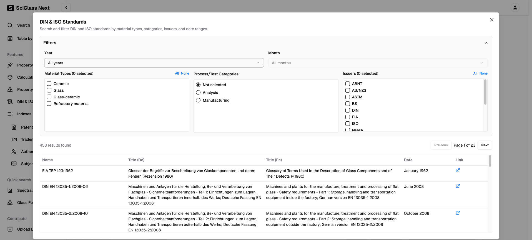Click the Calculator cube icon in sidebar
Viewport: 532px width, 240px height.
[x=10, y=77]
